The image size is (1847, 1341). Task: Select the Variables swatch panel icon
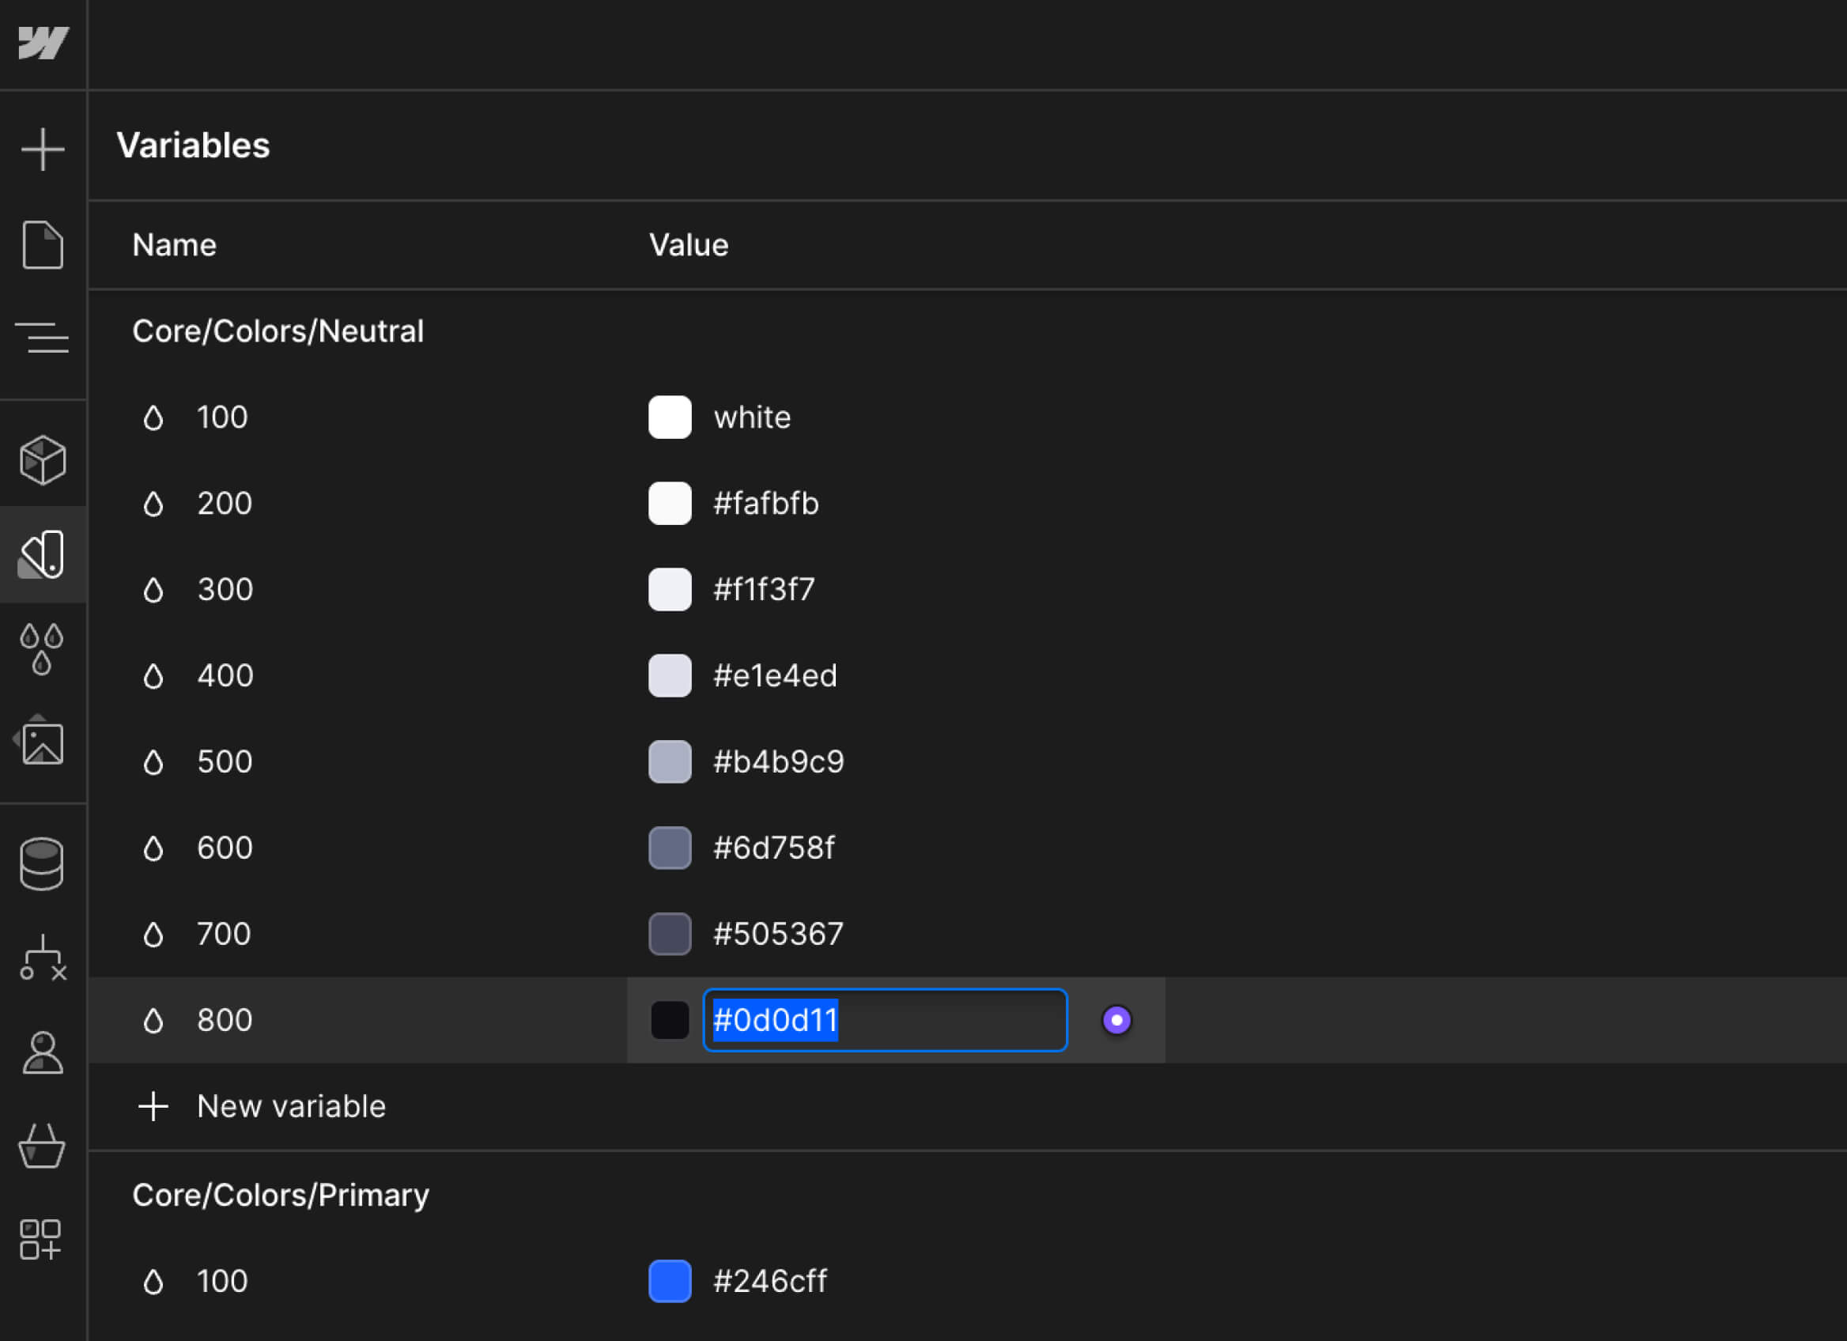pos(43,554)
